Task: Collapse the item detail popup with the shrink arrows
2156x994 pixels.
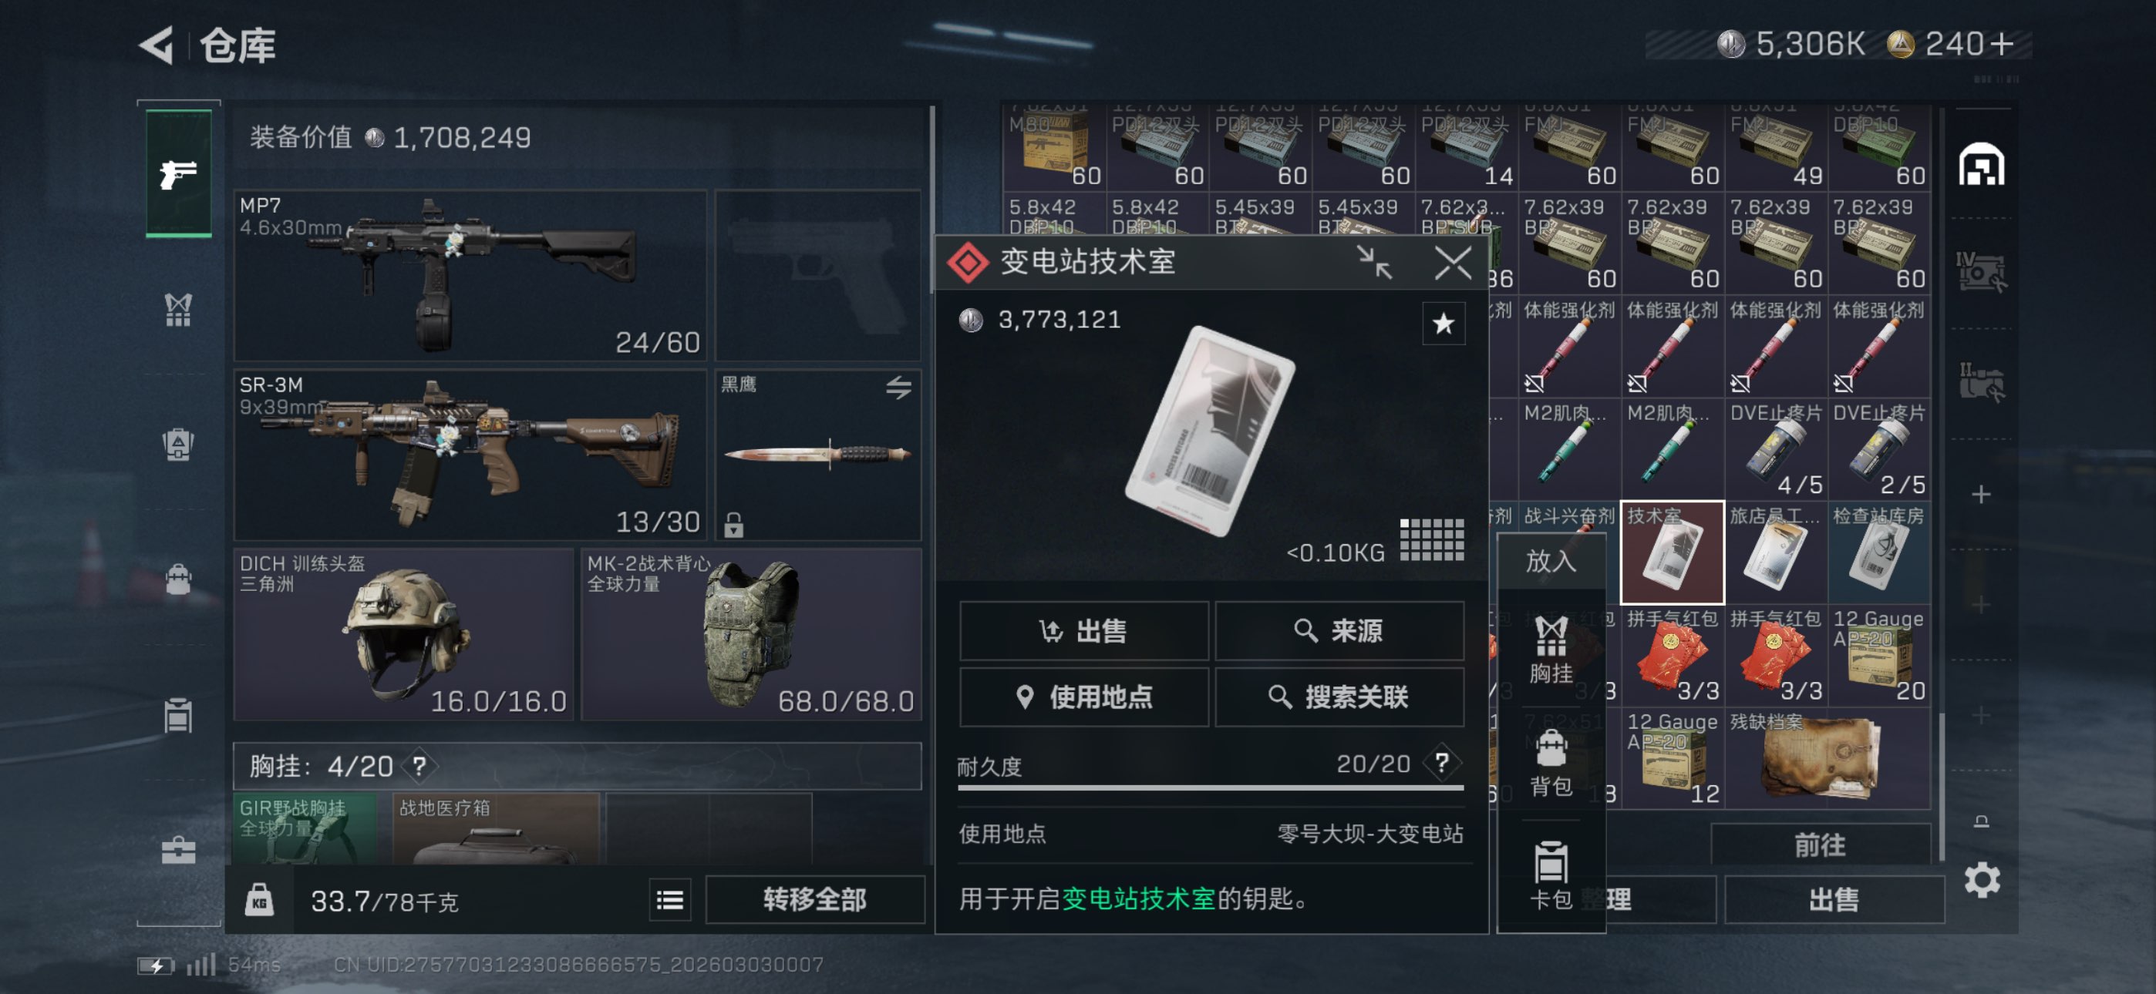Action: point(1373,263)
